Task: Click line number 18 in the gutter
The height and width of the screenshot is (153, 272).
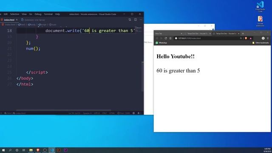Action: point(9,31)
